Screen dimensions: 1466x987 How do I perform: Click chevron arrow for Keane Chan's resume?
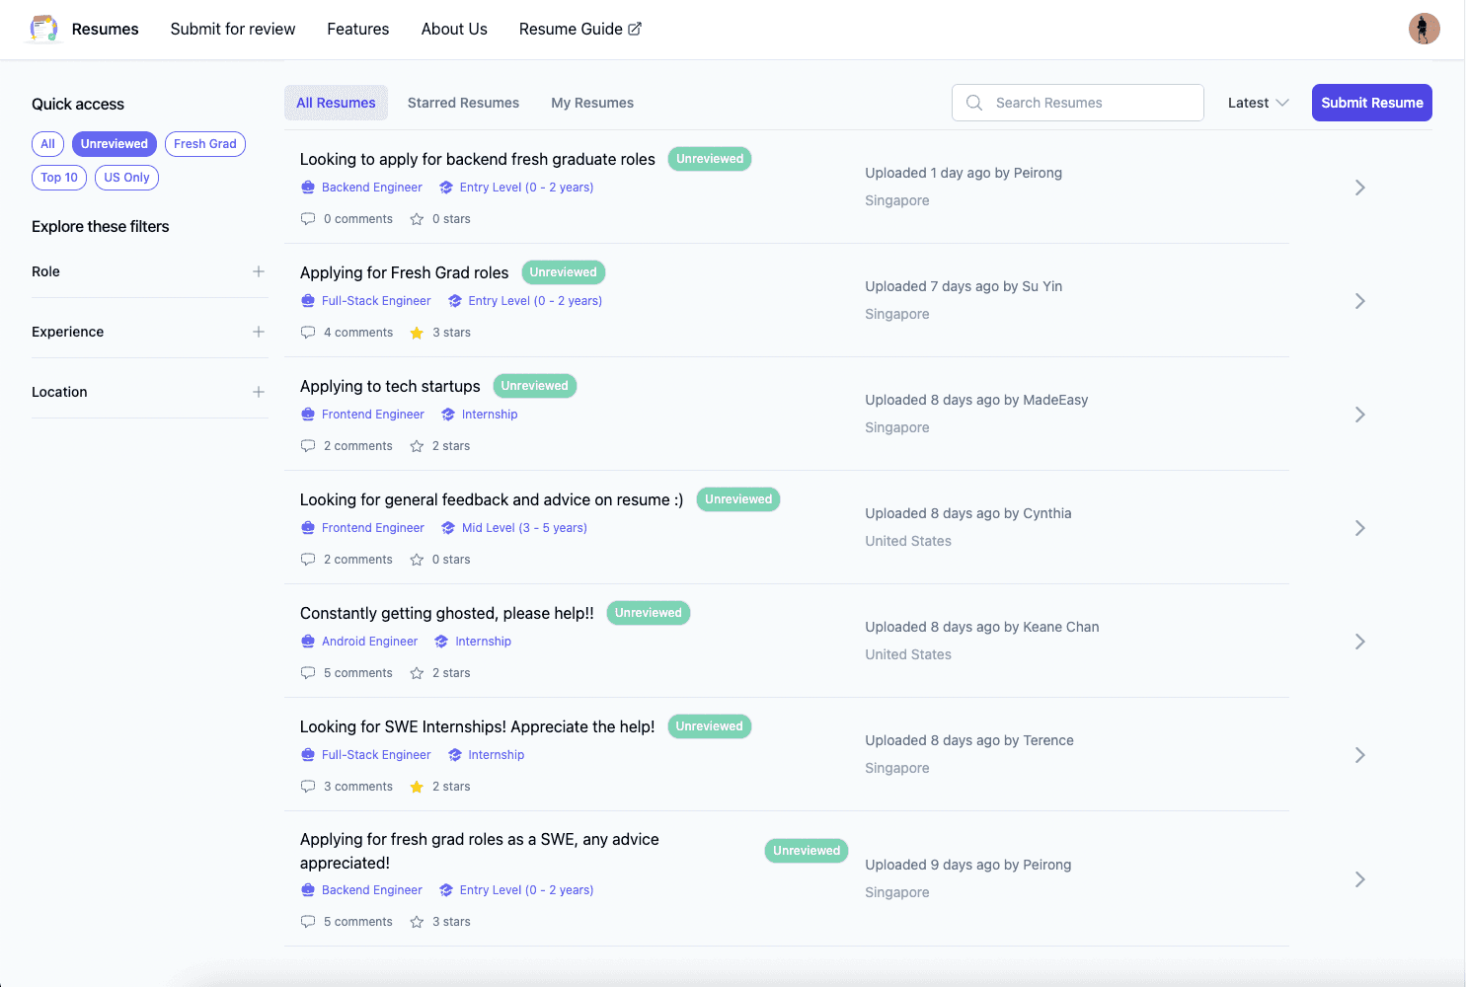(x=1359, y=642)
